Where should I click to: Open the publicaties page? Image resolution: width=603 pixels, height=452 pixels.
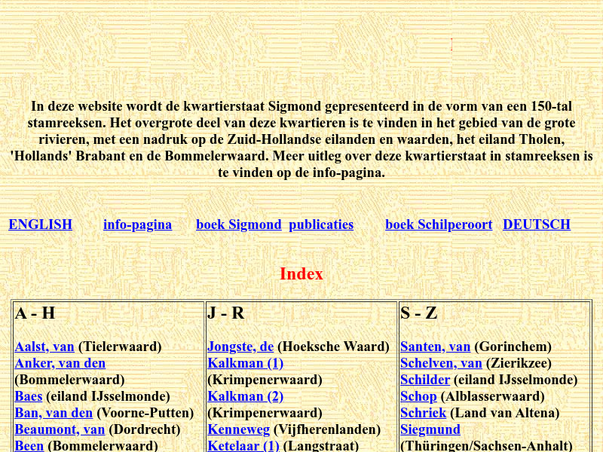point(320,224)
